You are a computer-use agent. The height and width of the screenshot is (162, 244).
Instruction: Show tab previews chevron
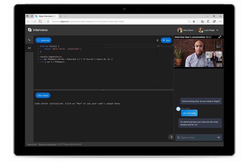point(65,16)
